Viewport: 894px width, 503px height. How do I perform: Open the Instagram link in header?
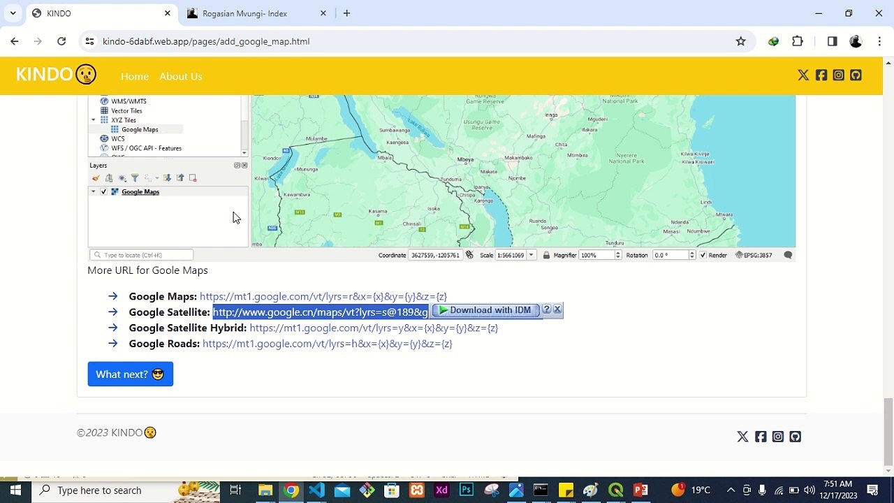(x=839, y=75)
